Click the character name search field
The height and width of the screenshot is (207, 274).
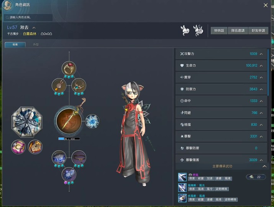28,18
